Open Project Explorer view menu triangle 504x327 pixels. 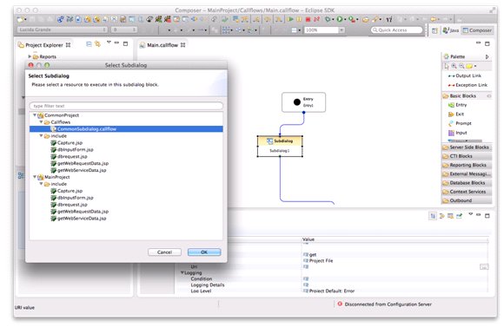point(109,43)
